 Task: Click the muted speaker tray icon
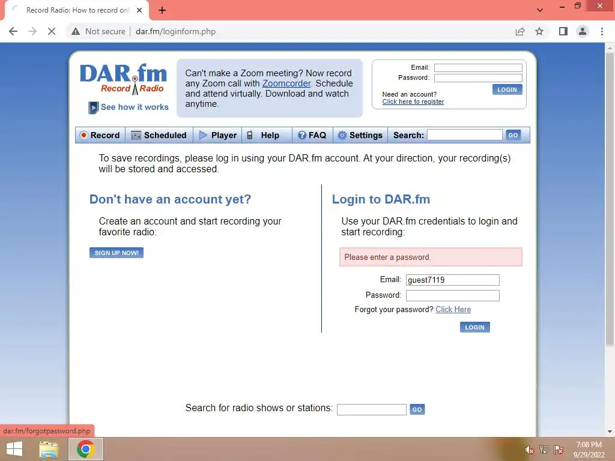pyautogui.click(x=530, y=450)
